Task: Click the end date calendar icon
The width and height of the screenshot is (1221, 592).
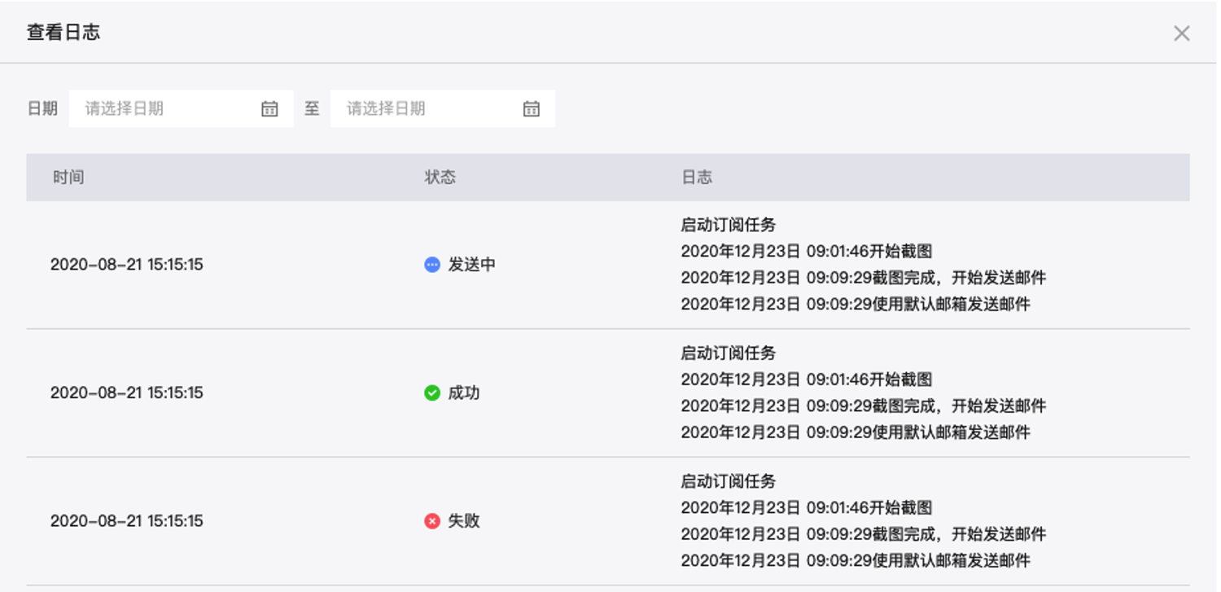Action: point(531,109)
